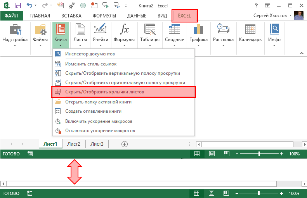Choose Создать оглавление книги
This screenshot has height=198, width=307.
pyautogui.click(x=123, y=111)
